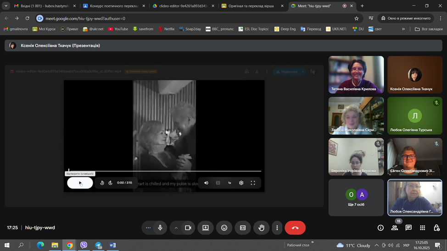Skip the video forward 10 seconds
The width and height of the screenshot is (447, 251).
[110, 183]
